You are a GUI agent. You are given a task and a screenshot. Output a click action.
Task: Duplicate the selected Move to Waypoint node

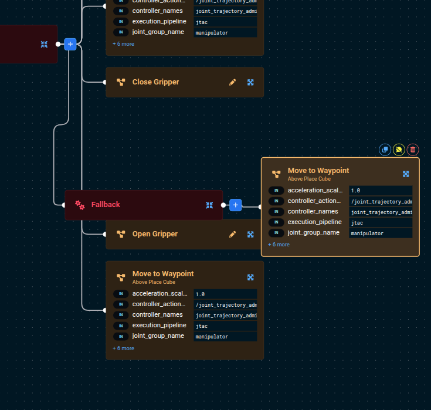[385, 150]
